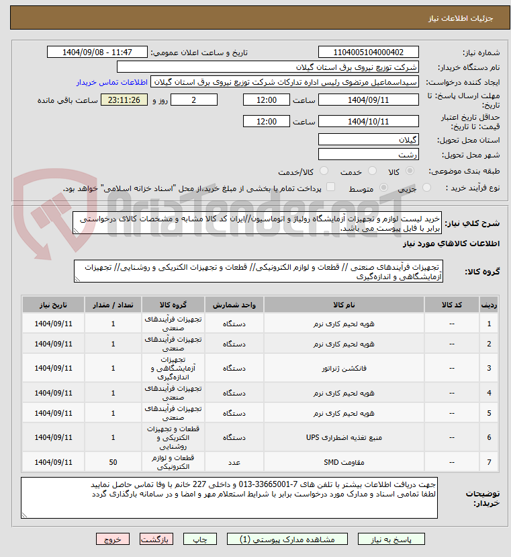Click the شماره نیاز number field
Screen dimensions: 511x557
point(369,52)
